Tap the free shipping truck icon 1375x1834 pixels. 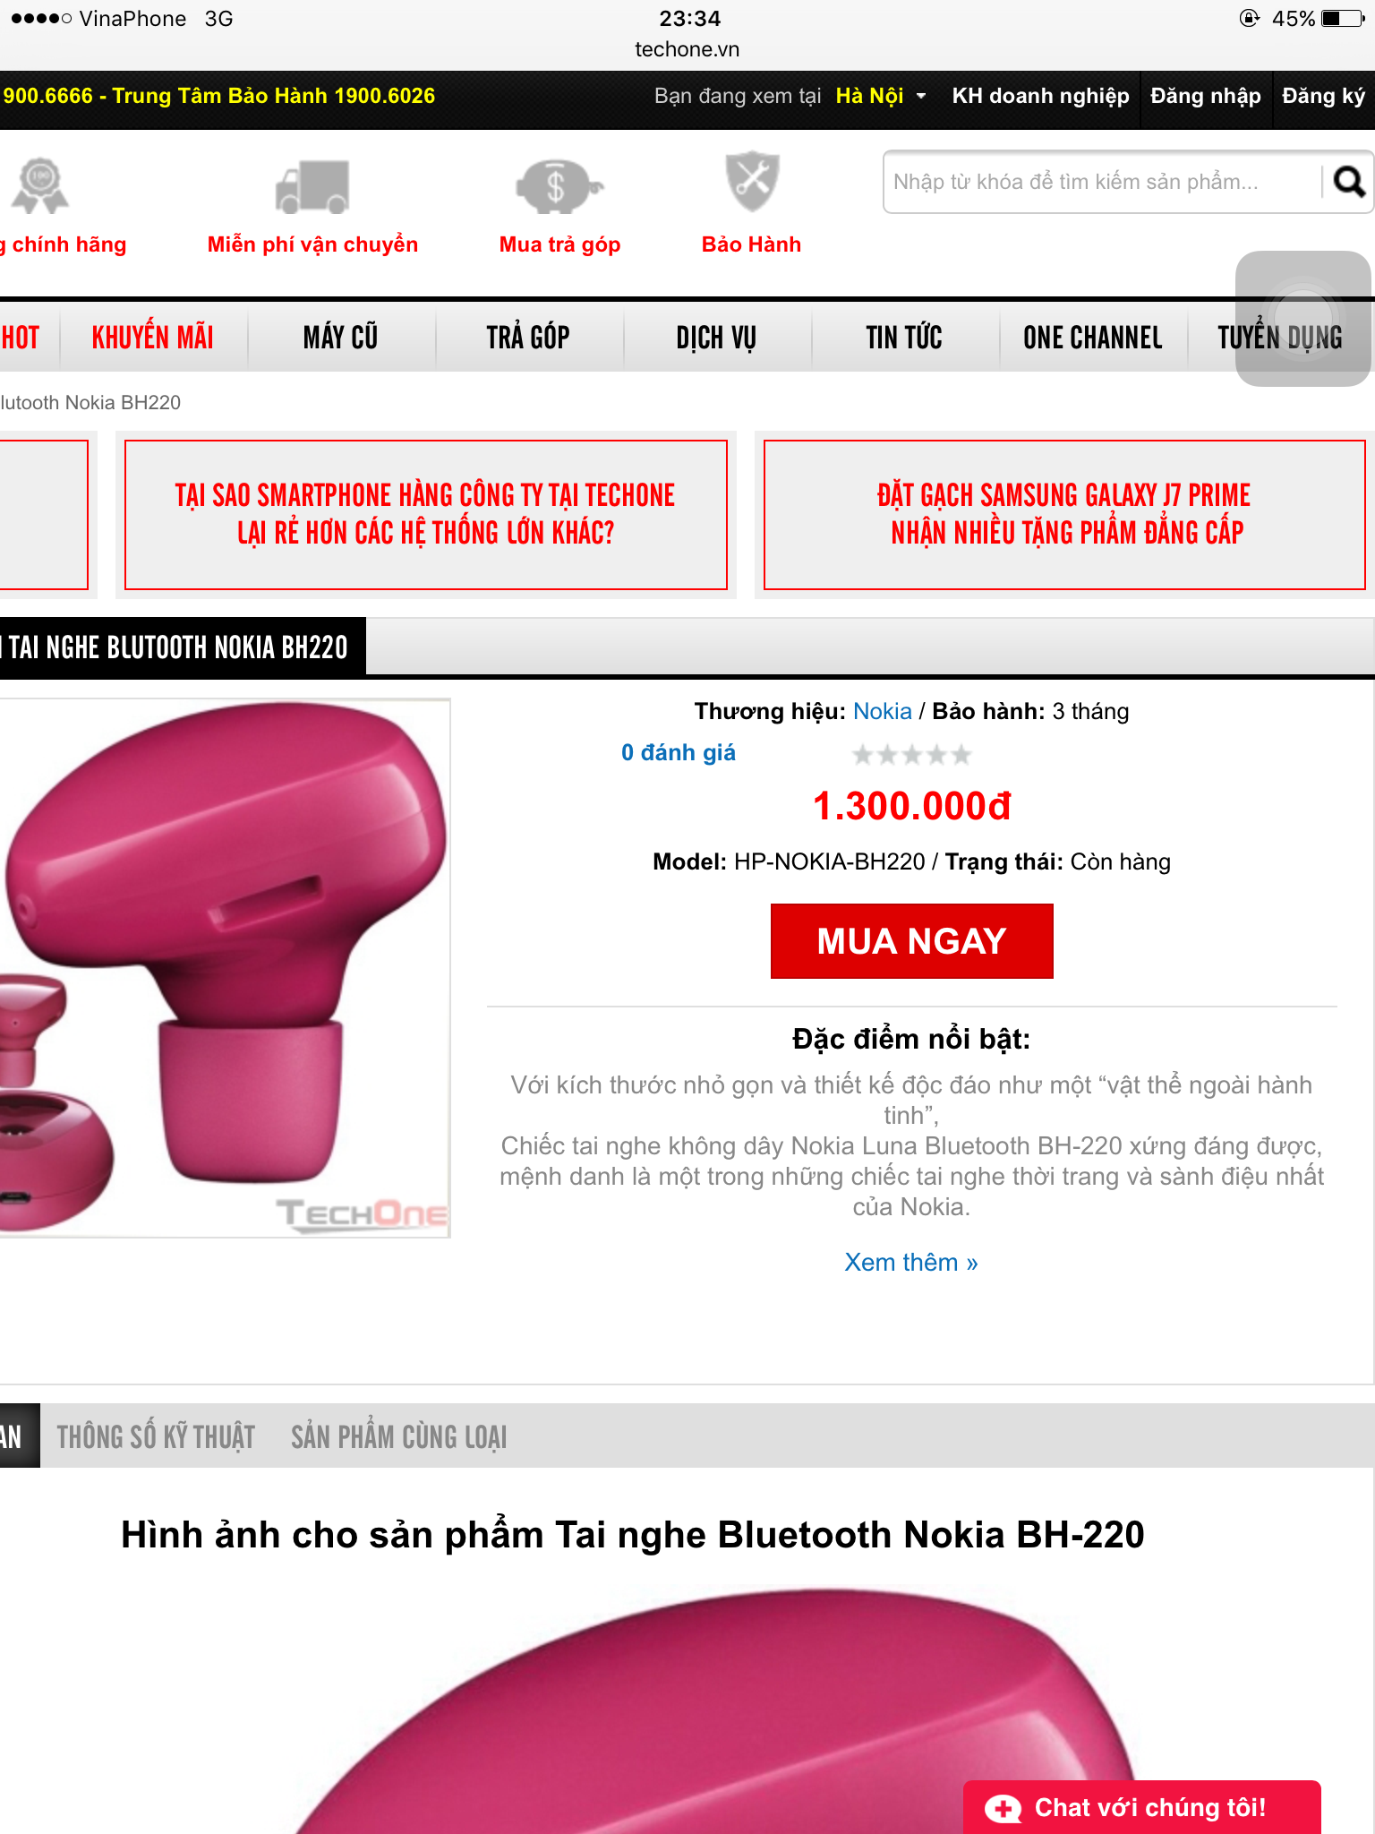coord(312,186)
